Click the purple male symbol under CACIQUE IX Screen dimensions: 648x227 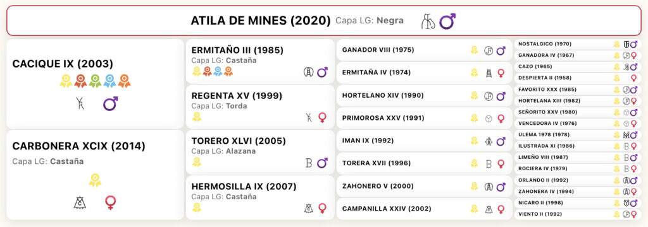[x=110, y=103]
